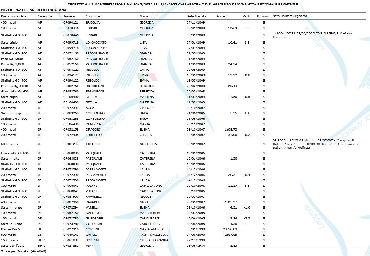Click the accredited time '26.31'

(232, 175)
